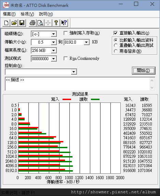Select 重疊輸入/輸出測試 radio button
160x196 pixels.
tap(116, 45)
